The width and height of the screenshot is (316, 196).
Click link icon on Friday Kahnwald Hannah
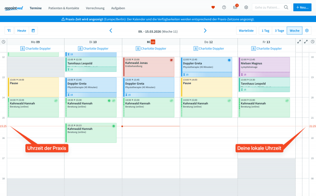click(287, 101)
